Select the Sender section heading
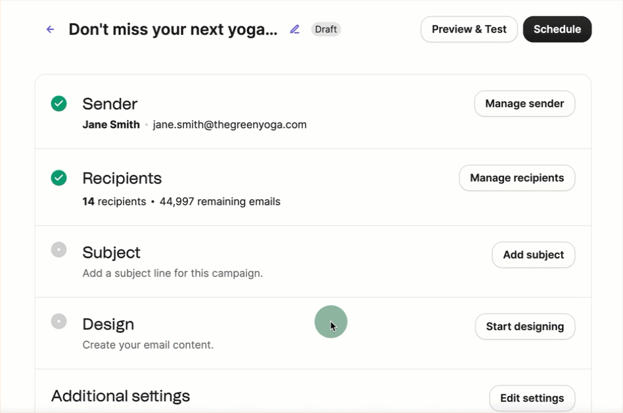This screenshot has height=413, width=623. tap(110, 104)
